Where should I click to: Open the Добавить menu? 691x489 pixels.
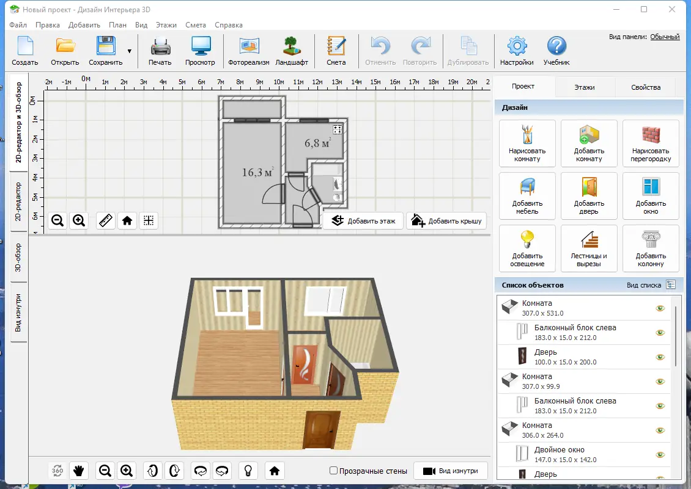tap(84, 25)
